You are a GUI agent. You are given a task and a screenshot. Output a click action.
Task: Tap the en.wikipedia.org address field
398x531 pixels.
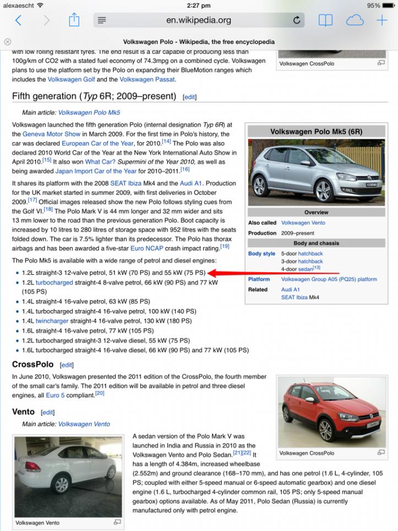(x=198, y=20)
